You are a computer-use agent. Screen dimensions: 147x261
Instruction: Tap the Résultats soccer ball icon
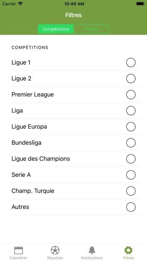(55, 250)
